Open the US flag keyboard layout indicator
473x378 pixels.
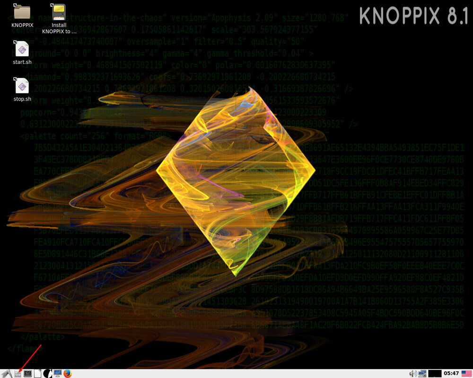click(467, 373)
